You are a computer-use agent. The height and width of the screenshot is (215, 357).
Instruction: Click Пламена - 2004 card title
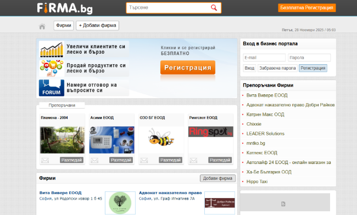[x=54, y=117]
